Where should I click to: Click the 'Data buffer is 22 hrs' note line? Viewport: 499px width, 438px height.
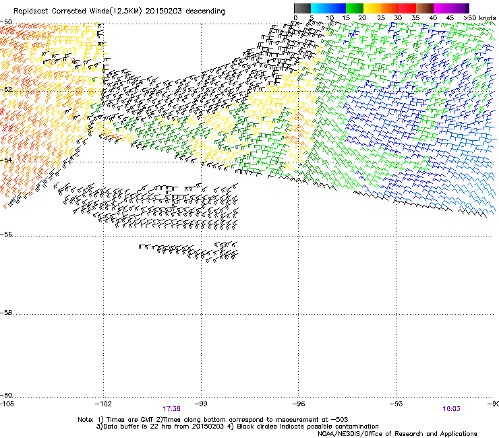(237, 427)
